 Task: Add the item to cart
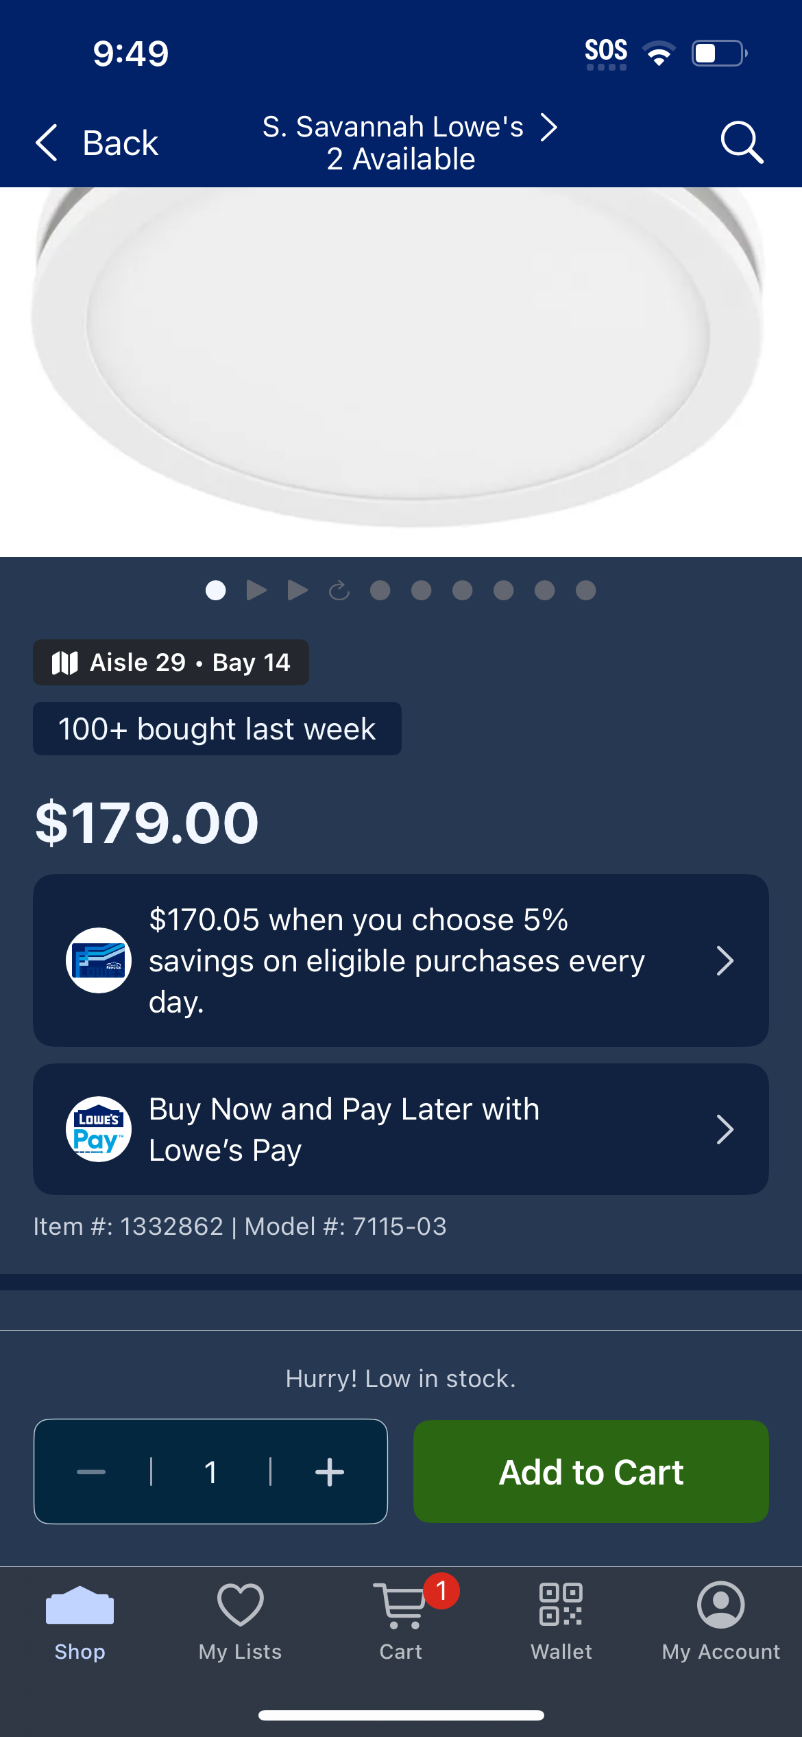pos(591,1472)
